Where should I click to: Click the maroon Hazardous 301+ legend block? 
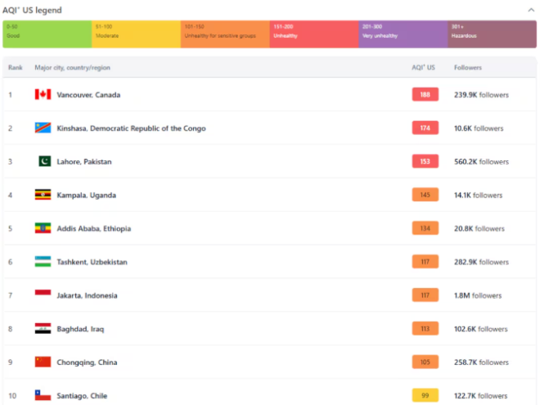click(x=491, y=34)
